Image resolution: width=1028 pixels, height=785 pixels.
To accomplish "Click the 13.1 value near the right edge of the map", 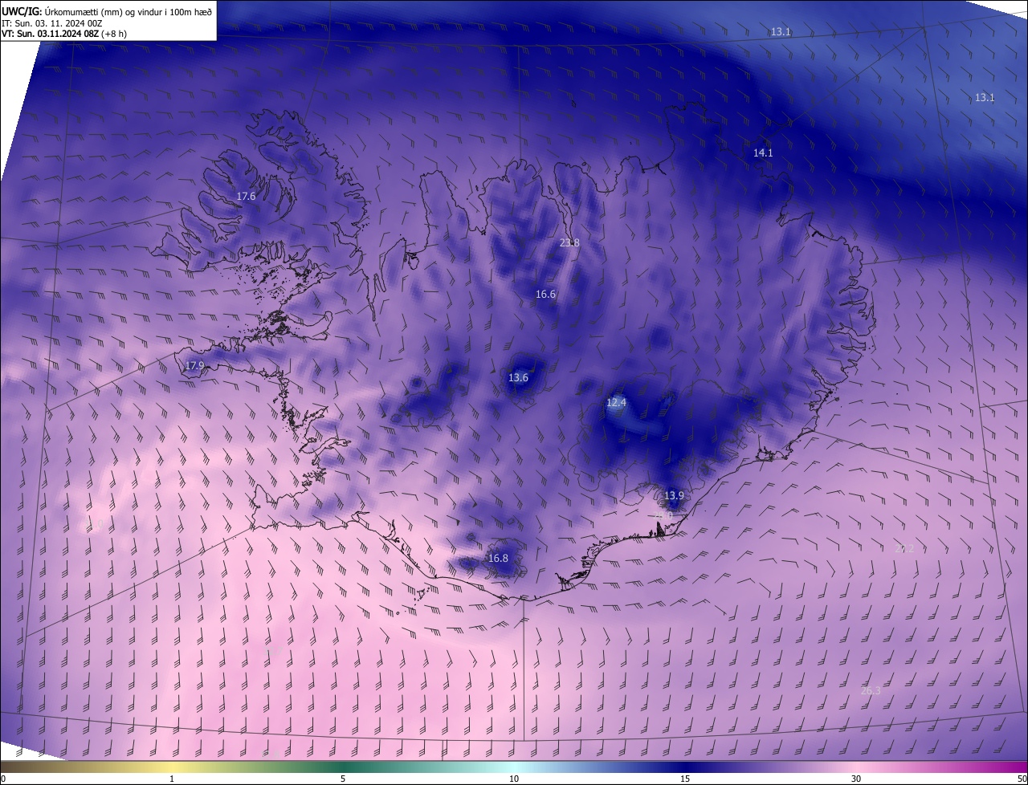I will (x=985, y=98).
